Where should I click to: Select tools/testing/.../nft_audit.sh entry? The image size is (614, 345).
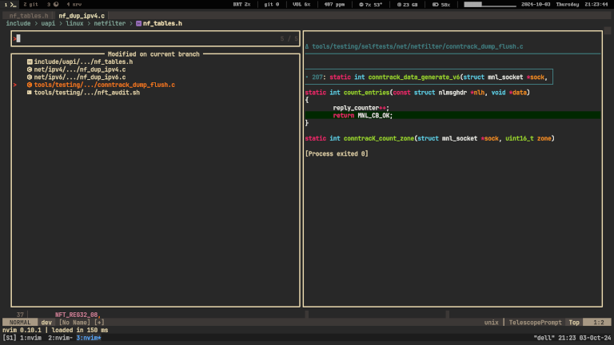click(86, 93)
